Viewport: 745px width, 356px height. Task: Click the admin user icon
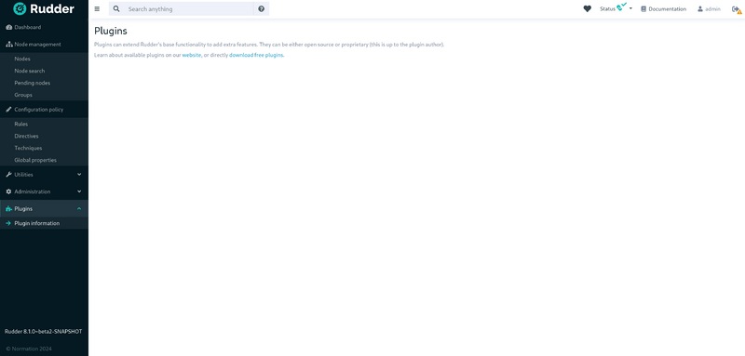pyautogui.click(x=700, y=9)
